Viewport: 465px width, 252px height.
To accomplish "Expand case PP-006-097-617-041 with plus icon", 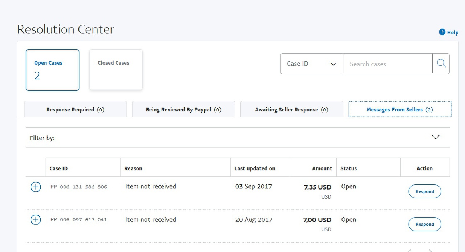I will coord(36,220).
